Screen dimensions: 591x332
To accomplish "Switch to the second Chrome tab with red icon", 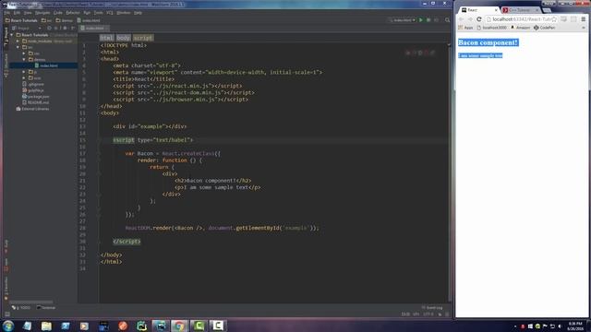I will pyautogui.click(x=521, y=10).
